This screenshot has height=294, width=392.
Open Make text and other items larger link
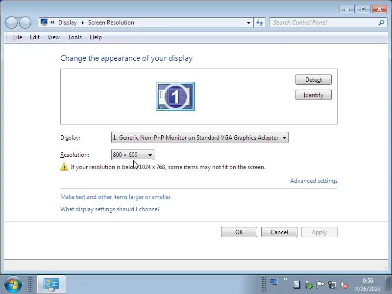tap(115, 197)
